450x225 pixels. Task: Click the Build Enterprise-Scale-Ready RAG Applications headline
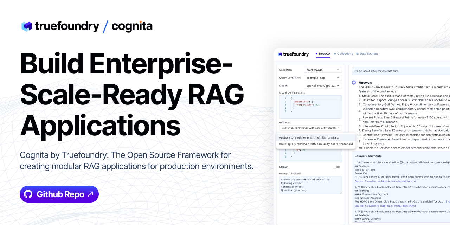point(132,94)
